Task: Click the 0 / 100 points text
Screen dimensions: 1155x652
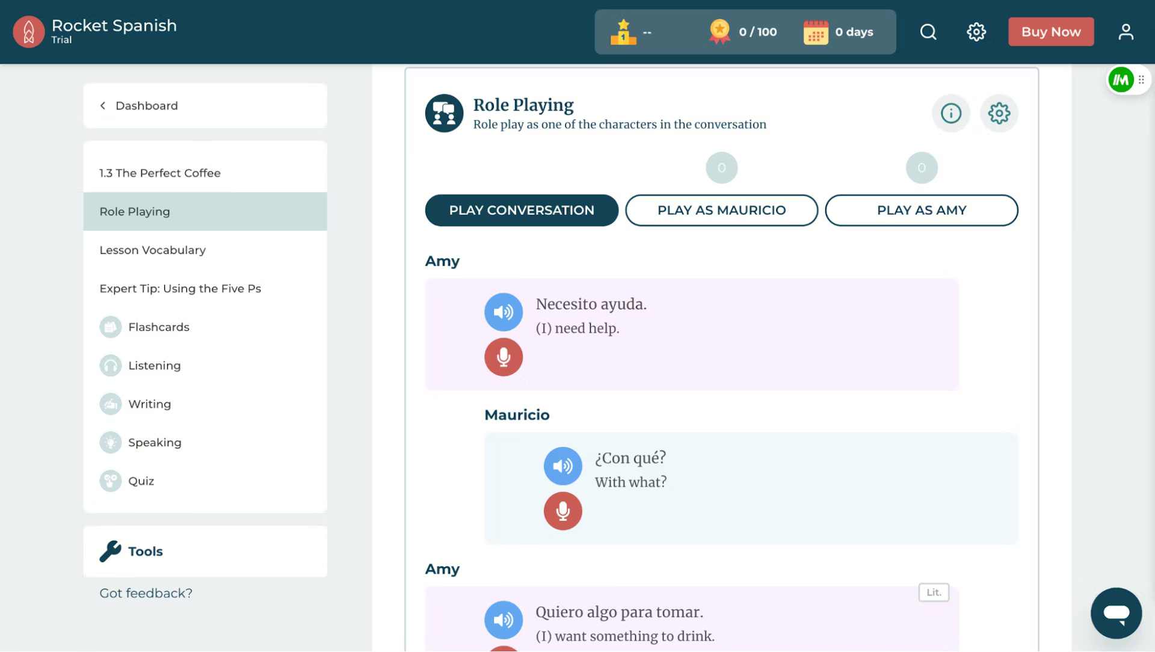Action: pos(758,32)
